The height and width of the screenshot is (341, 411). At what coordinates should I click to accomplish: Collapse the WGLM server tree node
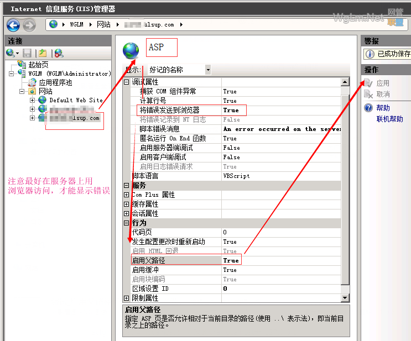point(11,74)
